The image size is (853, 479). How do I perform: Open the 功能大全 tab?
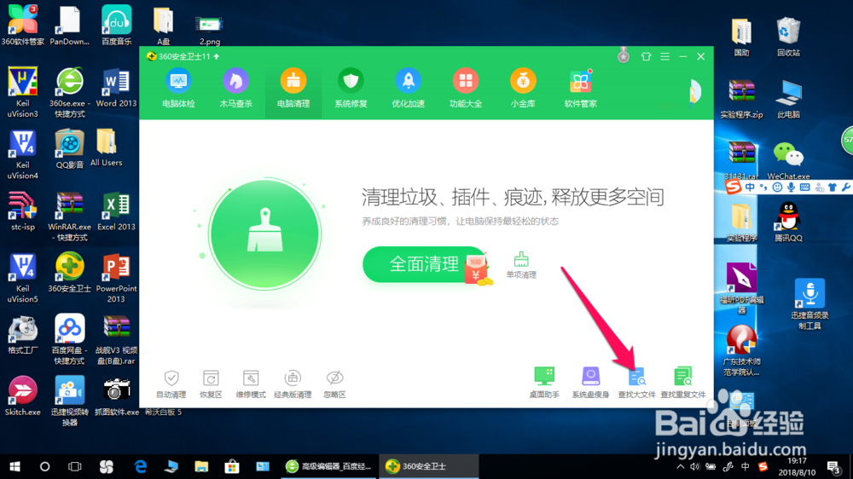coord(466,89)
